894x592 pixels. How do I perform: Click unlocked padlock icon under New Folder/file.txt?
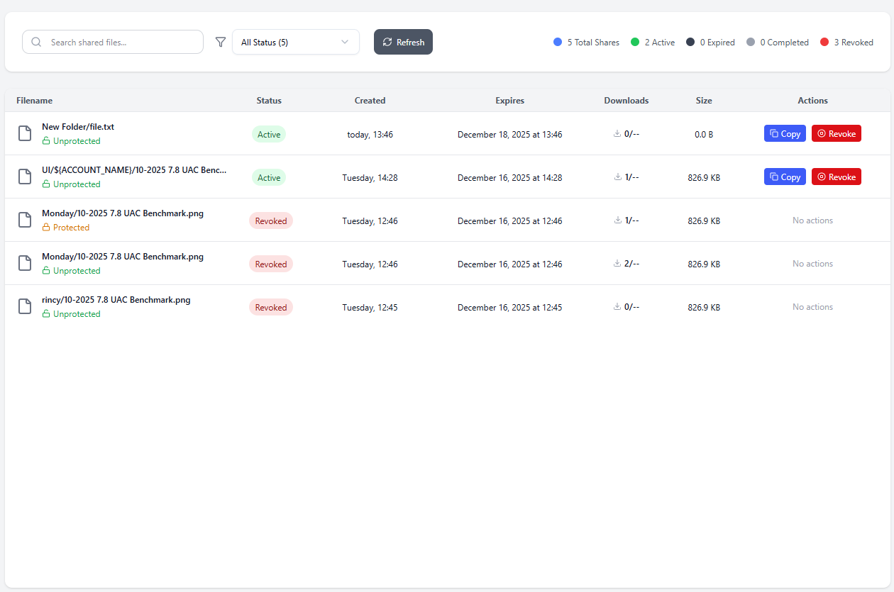(46, 141)
